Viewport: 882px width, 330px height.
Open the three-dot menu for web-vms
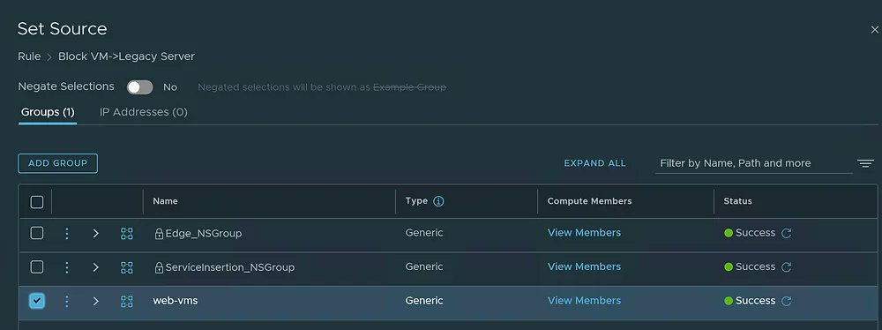pos(67,301)
